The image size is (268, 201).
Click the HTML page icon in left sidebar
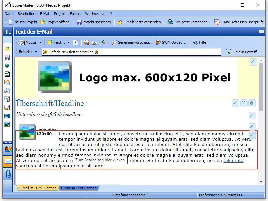coord(7,74)
